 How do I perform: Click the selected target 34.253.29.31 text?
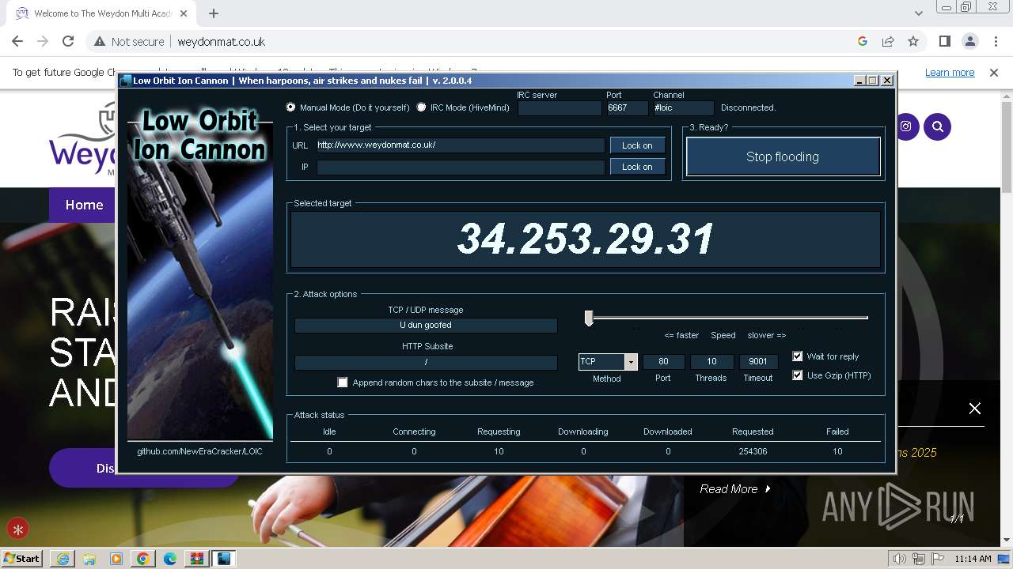pyautogui.click(x=586, y=239)
